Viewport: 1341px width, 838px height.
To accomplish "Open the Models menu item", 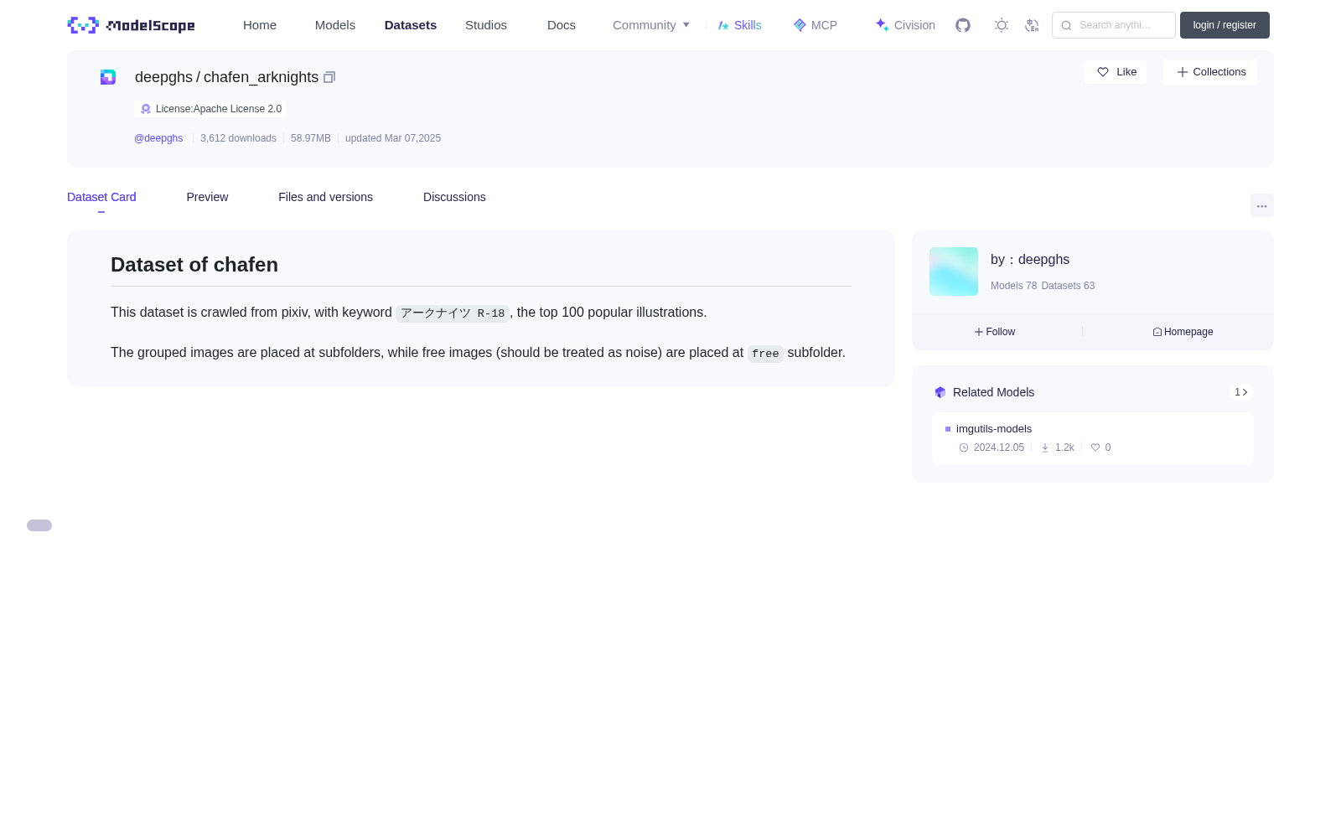I will (x=335, y=25).
